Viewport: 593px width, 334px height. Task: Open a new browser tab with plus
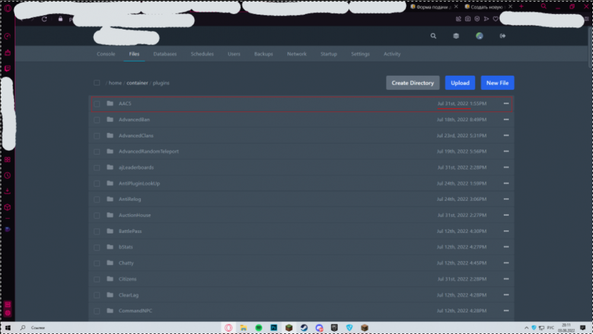pos(521,7)
